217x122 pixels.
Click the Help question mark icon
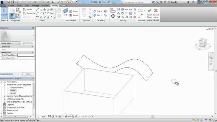coord(194,2)
